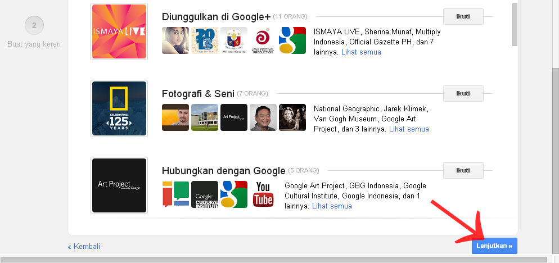Image resolution: width=559 pixels, height=263 pixels.
Task: Select the Google Cultural Institute avatar
Action: [205, 194]
